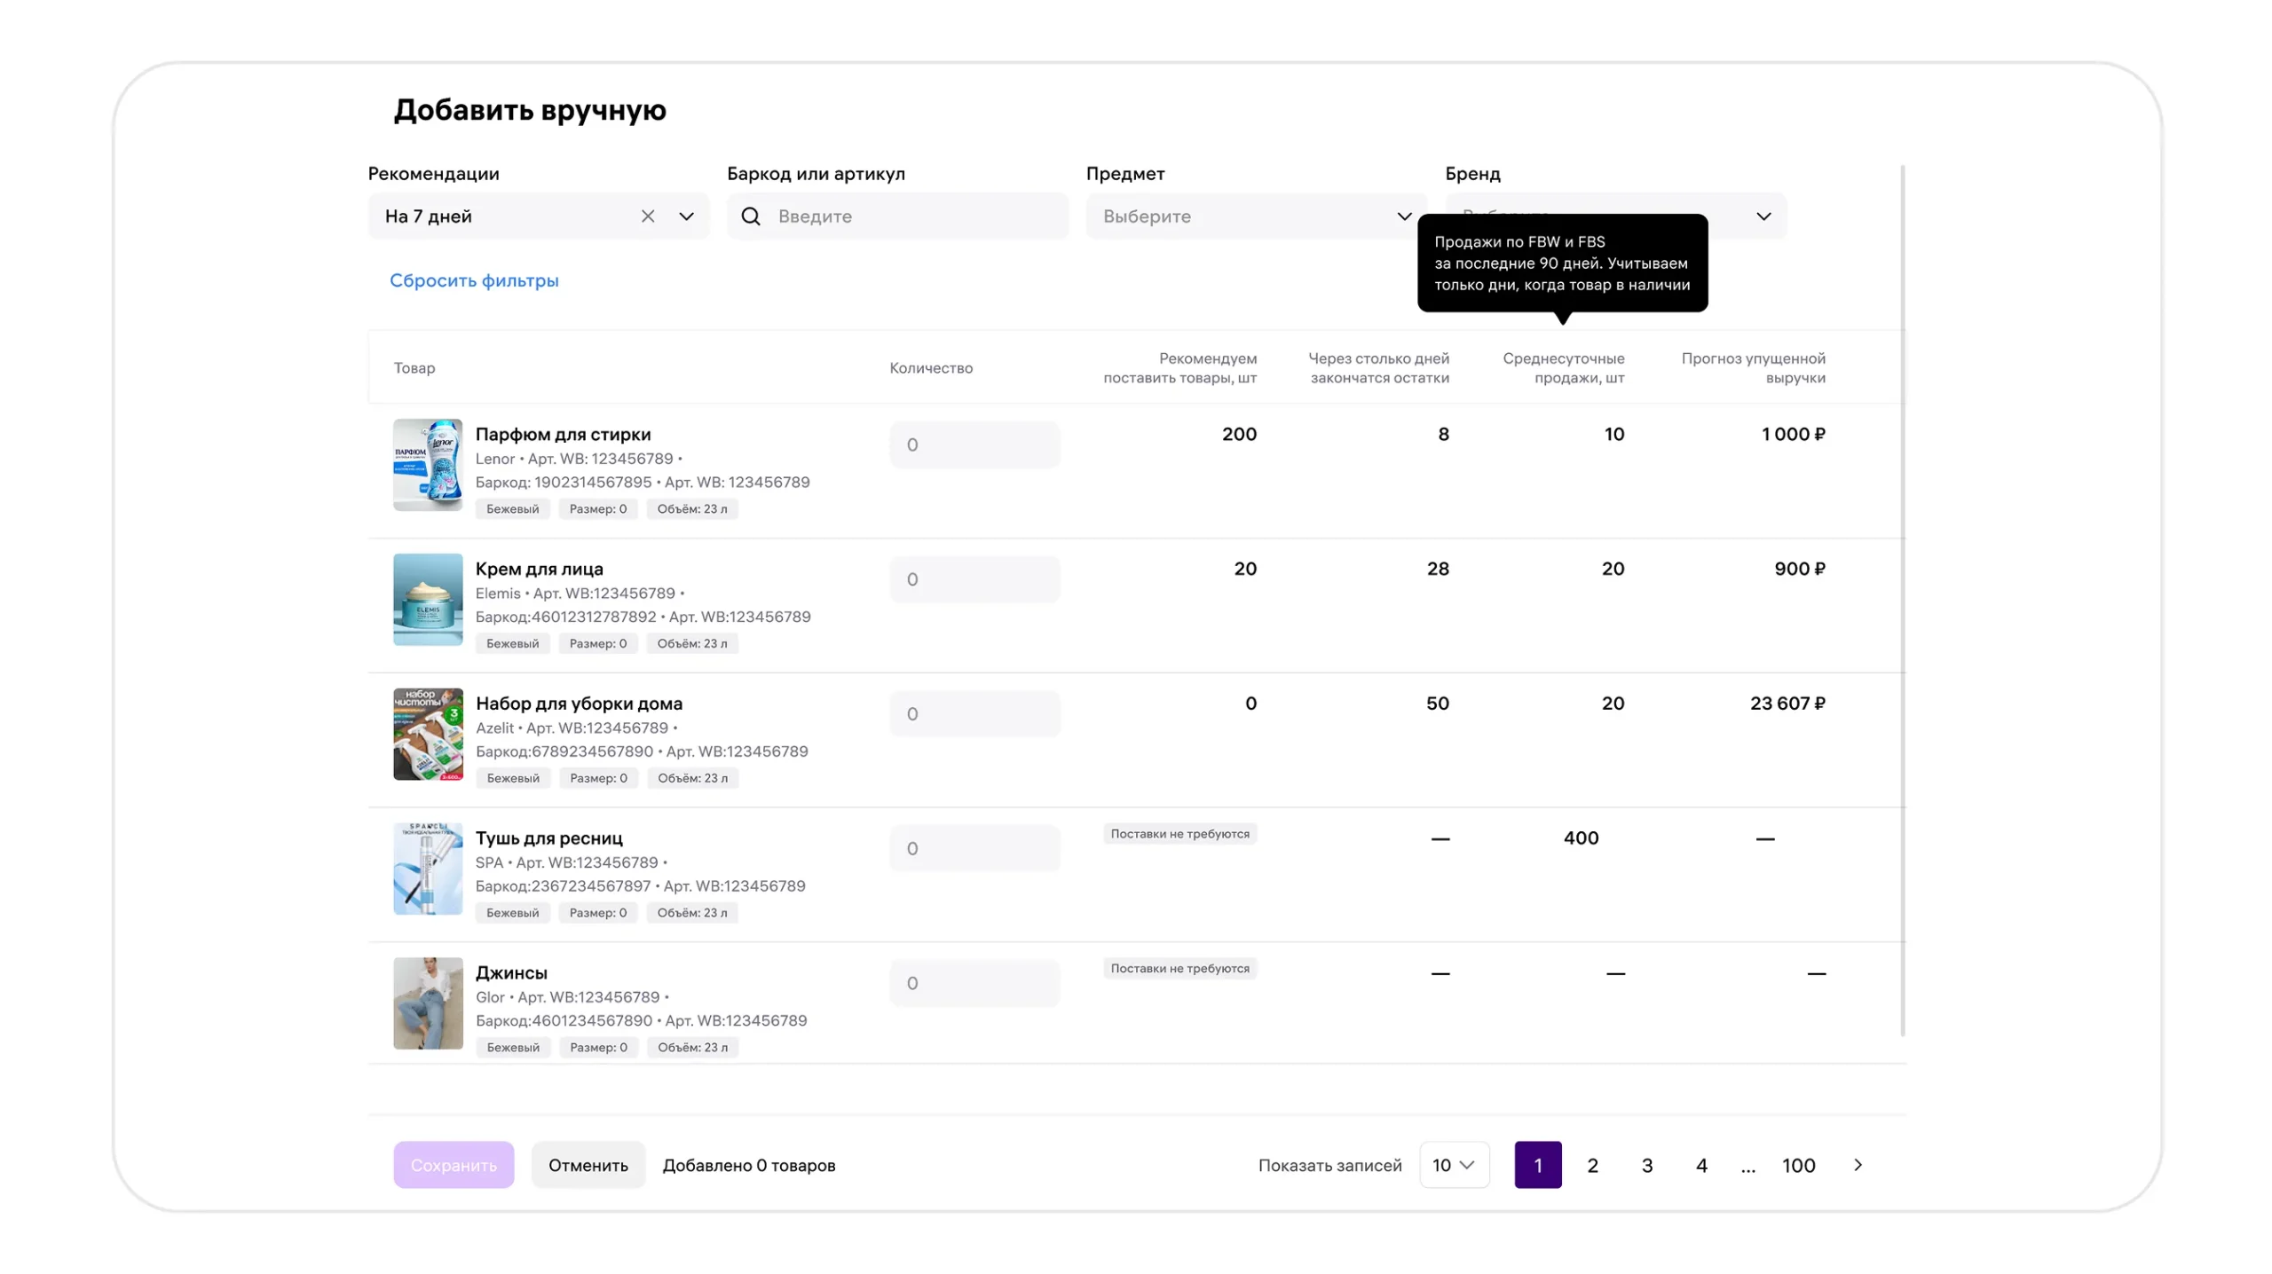Viewport: 2272px width, 1274px height.
Task: Click the Среднесуточные продажи column header
Action: 1563,368
